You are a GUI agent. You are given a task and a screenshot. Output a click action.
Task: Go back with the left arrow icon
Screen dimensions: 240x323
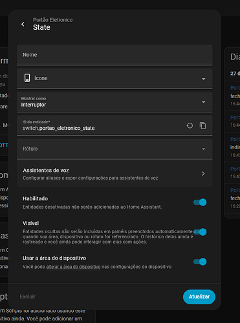23,24
